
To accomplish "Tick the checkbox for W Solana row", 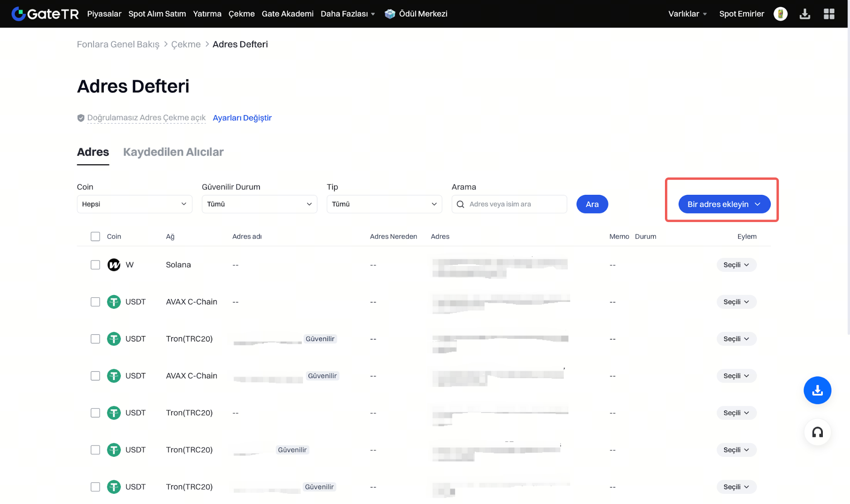I will [x=95, y=265].
